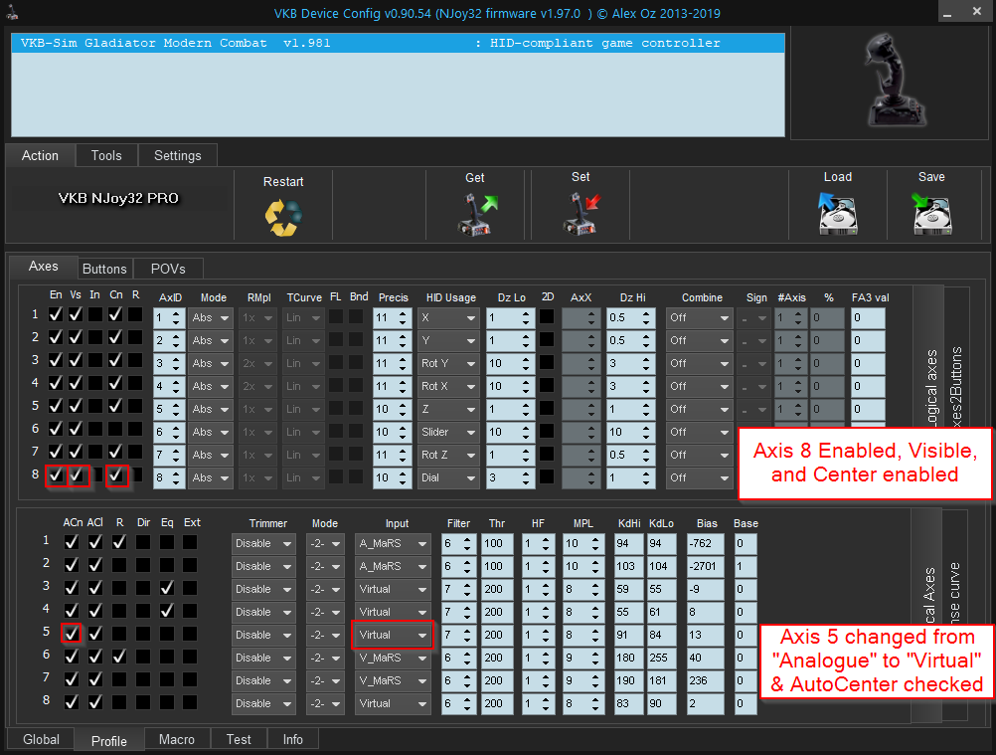Toggle the ACn checkbox for physical axis 5
This screenshot has width=996, height=755.
click(x=72, y=633)
